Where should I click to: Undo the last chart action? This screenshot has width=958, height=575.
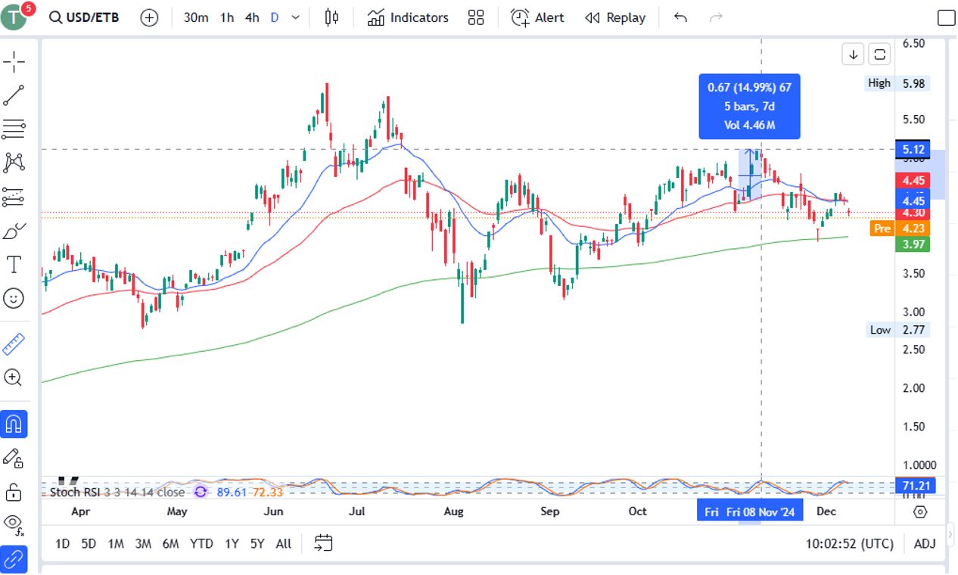[680, 17]
